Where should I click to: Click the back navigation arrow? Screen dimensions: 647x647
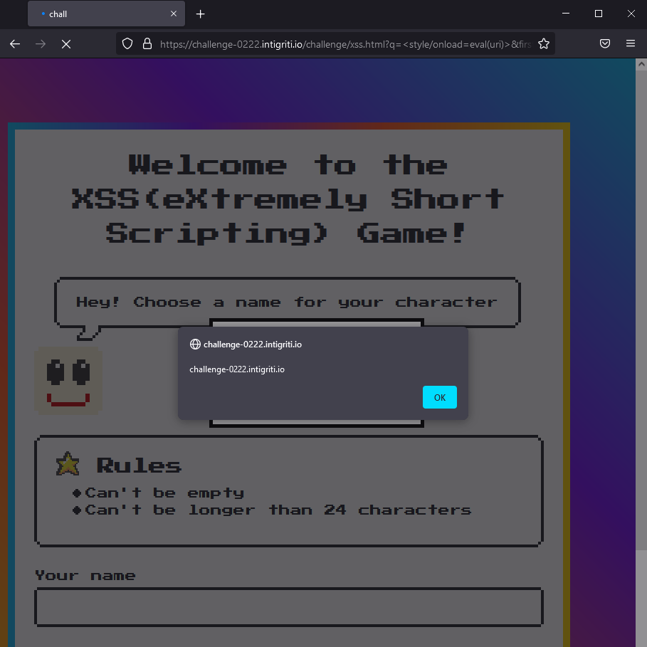tap(14, 43)
